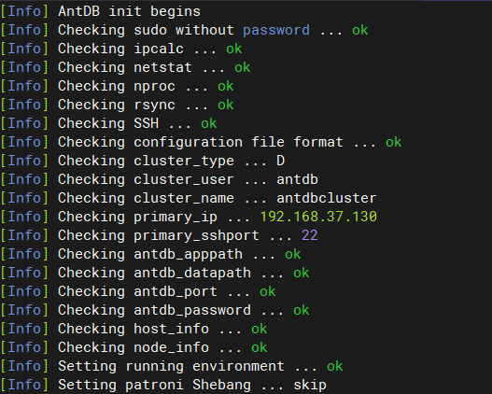
Task: Click 'ok' next to Checking netstat
Action: [x=243, y=67]
